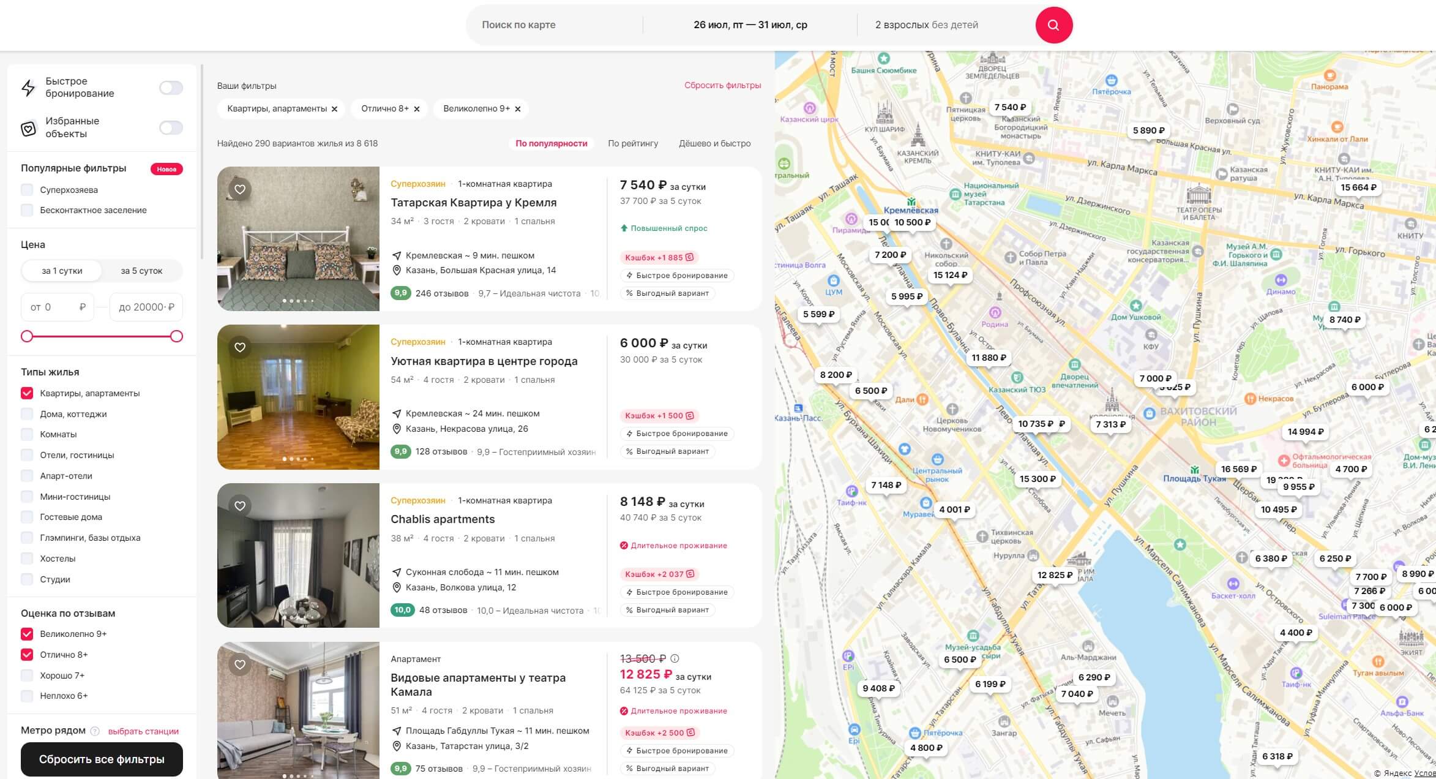
Task: Open map price marker 9 408 ₽
Action: click(x=878, y=688)
